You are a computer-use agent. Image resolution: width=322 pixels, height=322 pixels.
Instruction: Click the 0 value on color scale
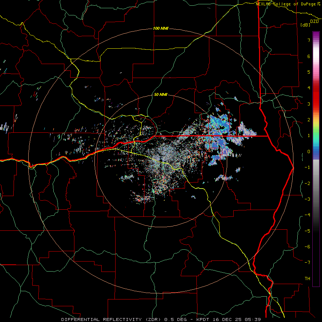tap(309, 152)
